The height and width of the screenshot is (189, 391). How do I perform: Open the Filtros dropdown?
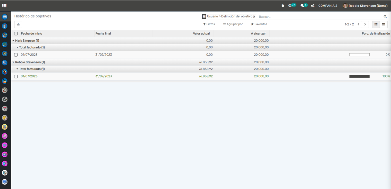(x=209, y=24)
